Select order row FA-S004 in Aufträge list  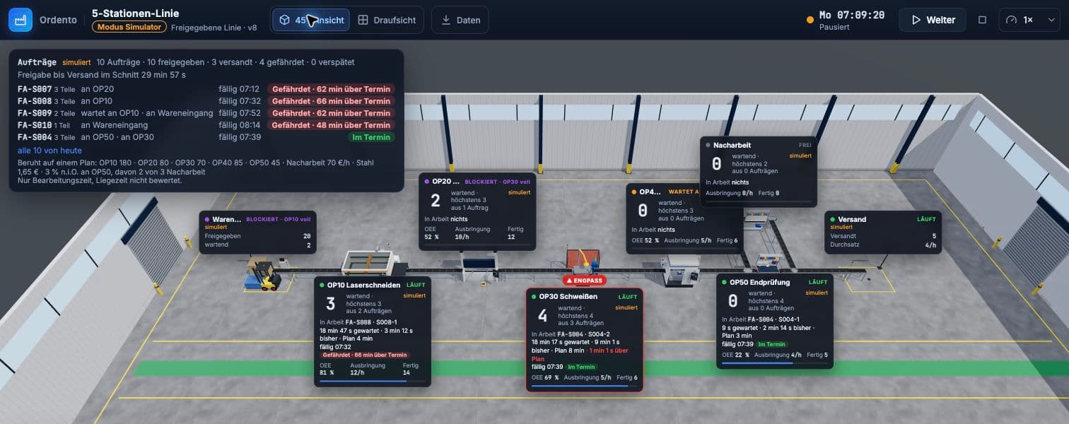click(206, 137)
